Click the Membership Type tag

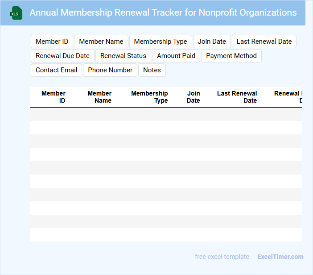(161, 42)
